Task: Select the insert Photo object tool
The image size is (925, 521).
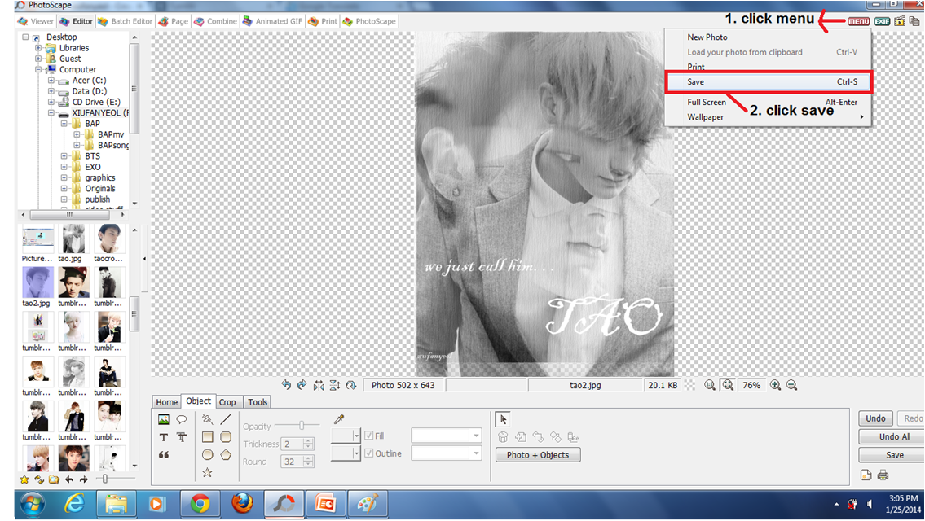Action: tap(164, 419)
